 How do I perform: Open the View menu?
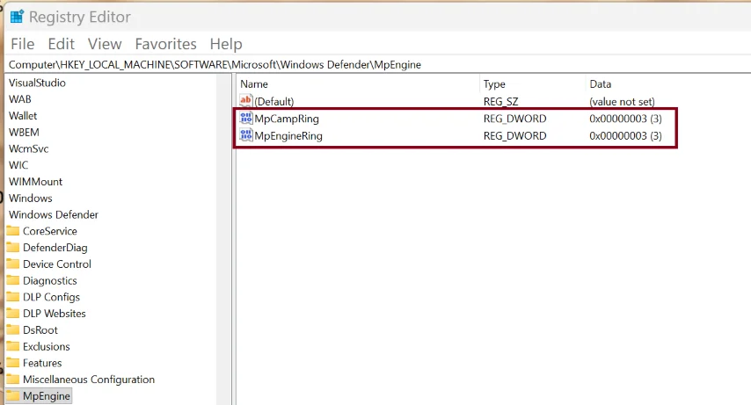pyautogui.click(x=105, y=44)
